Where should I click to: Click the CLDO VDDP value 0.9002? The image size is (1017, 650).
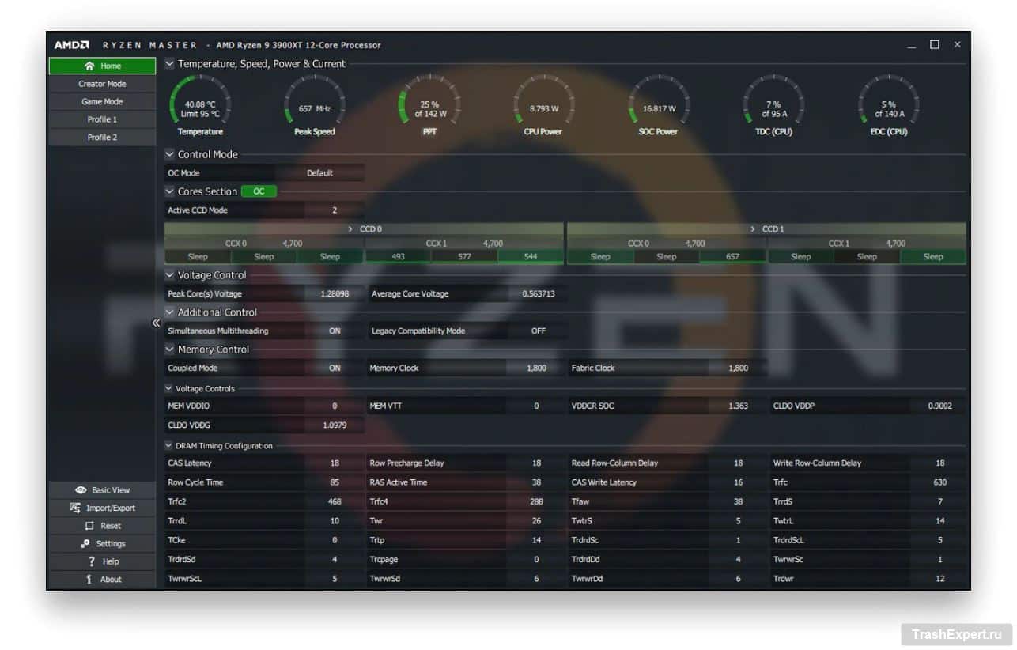[939, 406]
